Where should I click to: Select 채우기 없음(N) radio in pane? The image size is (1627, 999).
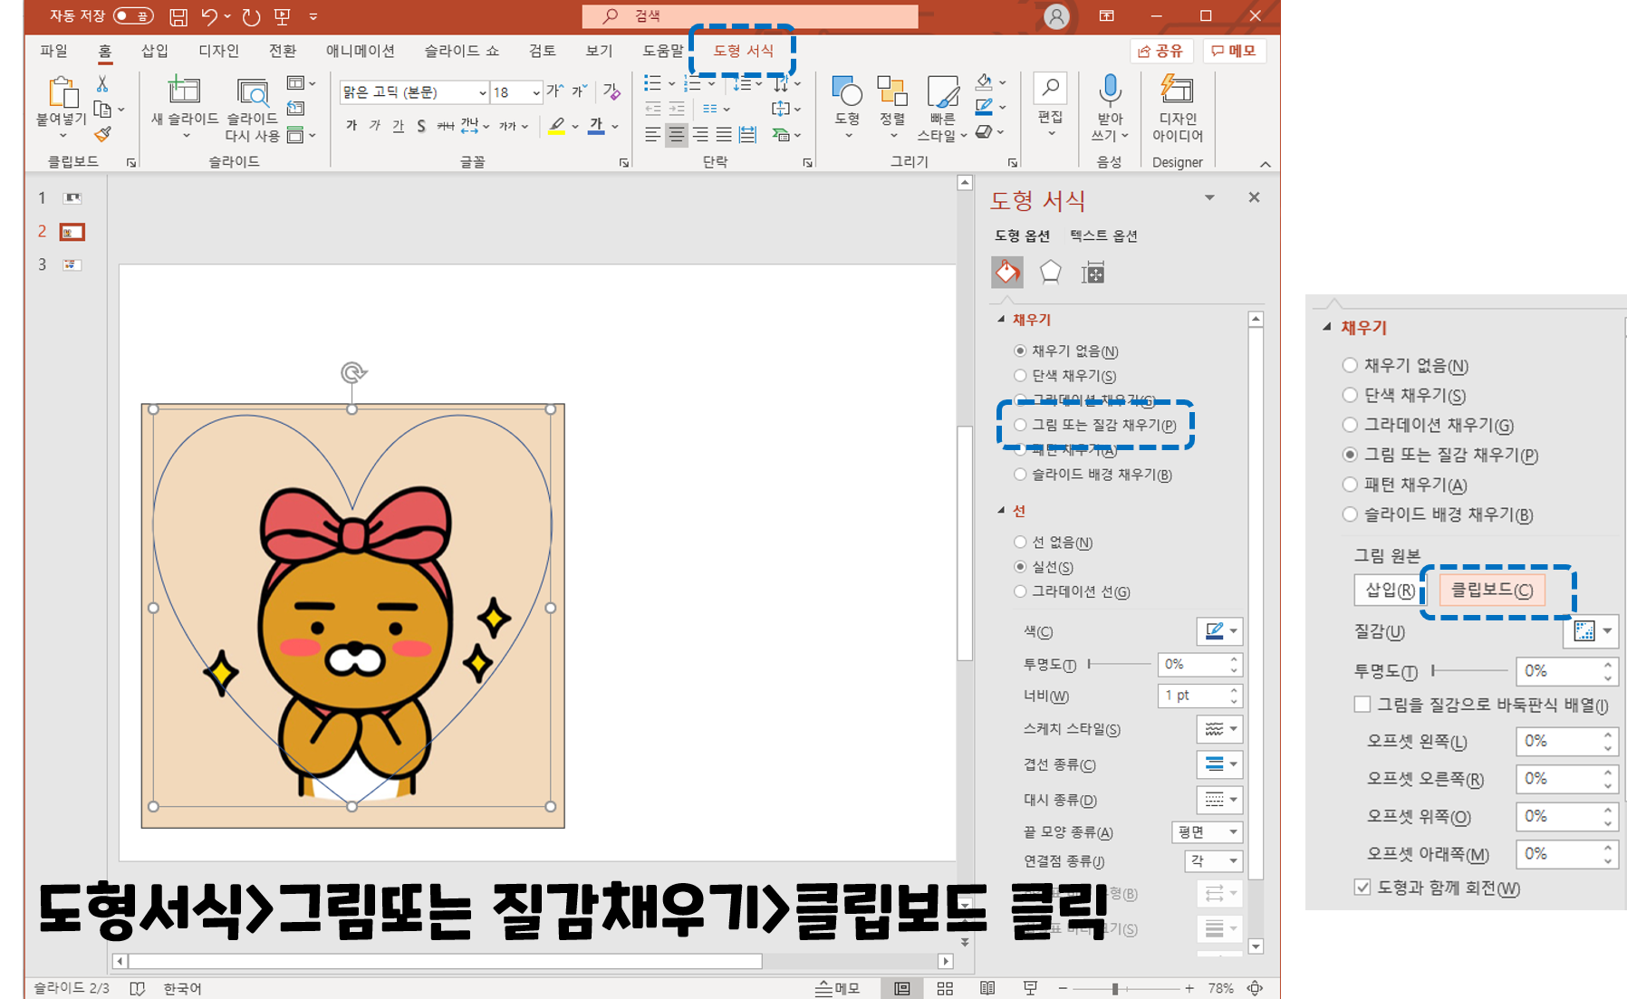point(1020,351)
